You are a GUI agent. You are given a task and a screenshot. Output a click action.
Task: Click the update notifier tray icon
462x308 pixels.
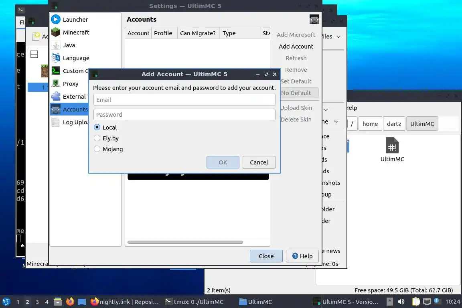[x=437, y=301]
